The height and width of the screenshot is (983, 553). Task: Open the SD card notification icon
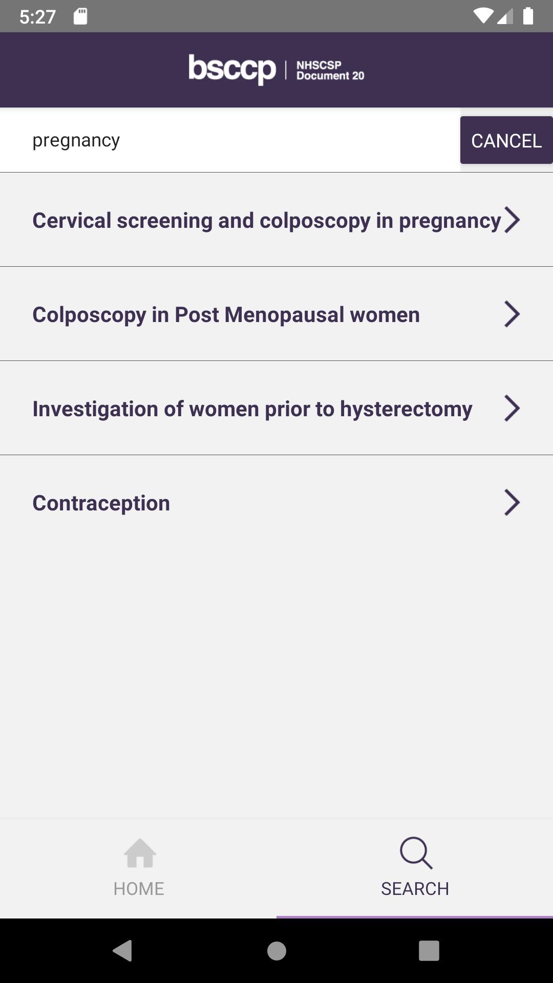pyautogui.click(x=80, y=16)
